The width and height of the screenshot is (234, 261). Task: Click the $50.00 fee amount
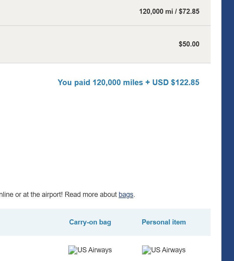(x=189, y=44)
